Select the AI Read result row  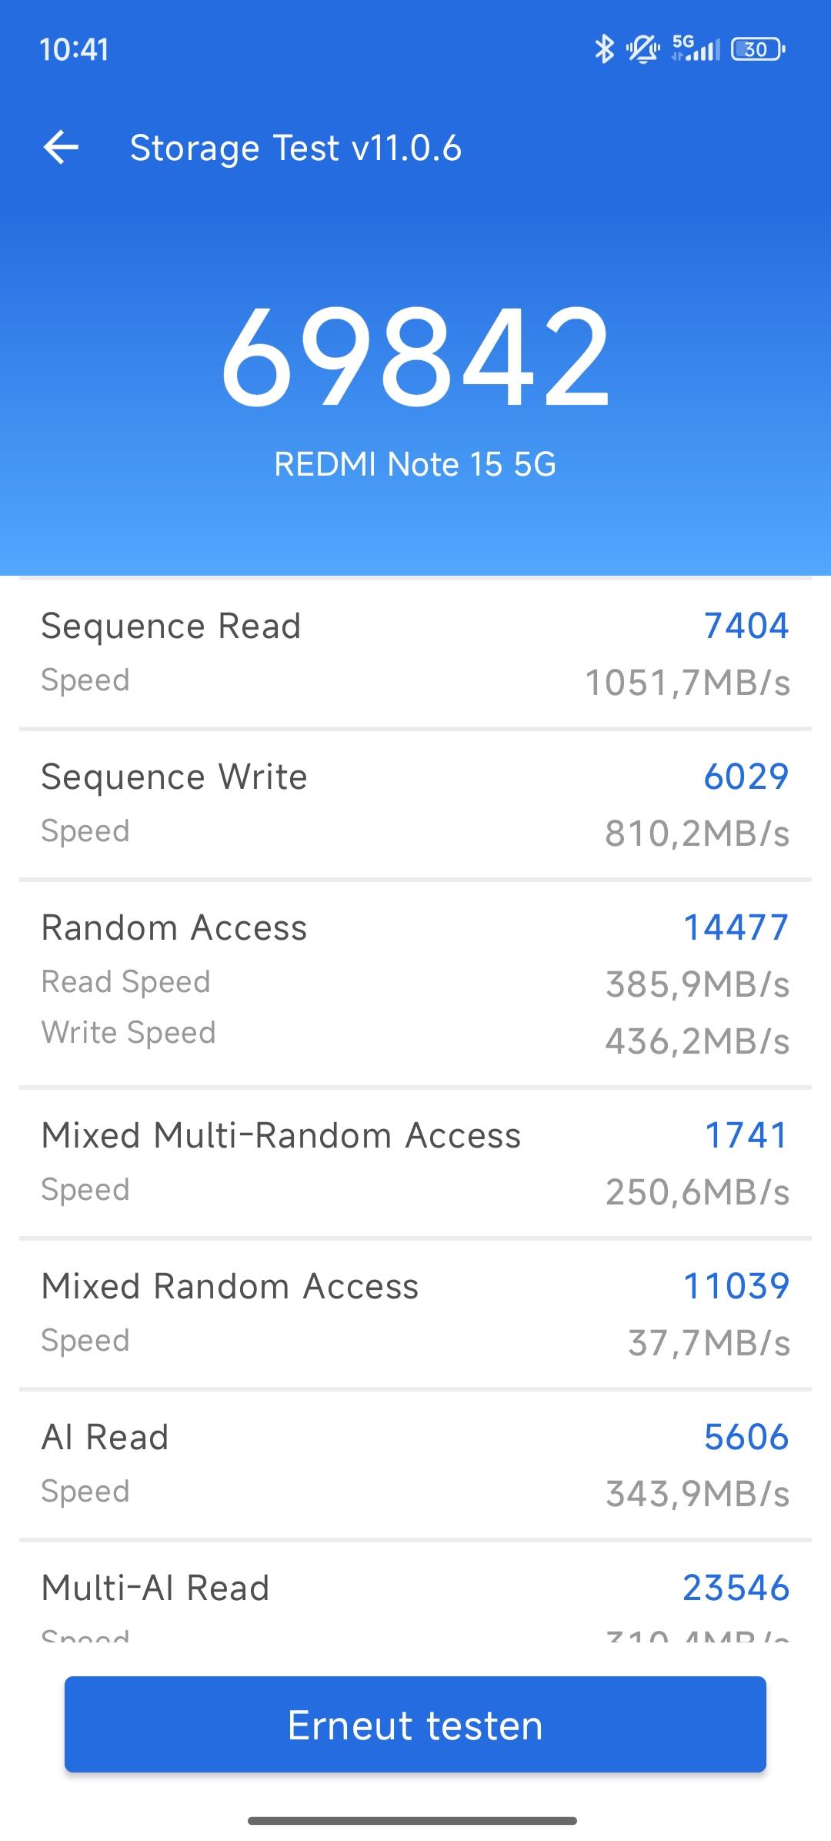[415, 1464]
